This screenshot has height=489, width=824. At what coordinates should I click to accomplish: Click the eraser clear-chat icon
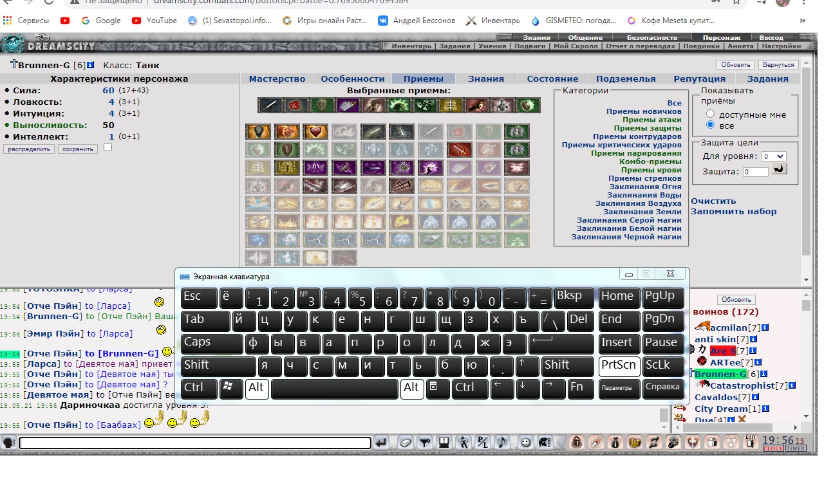pos(406,443)
